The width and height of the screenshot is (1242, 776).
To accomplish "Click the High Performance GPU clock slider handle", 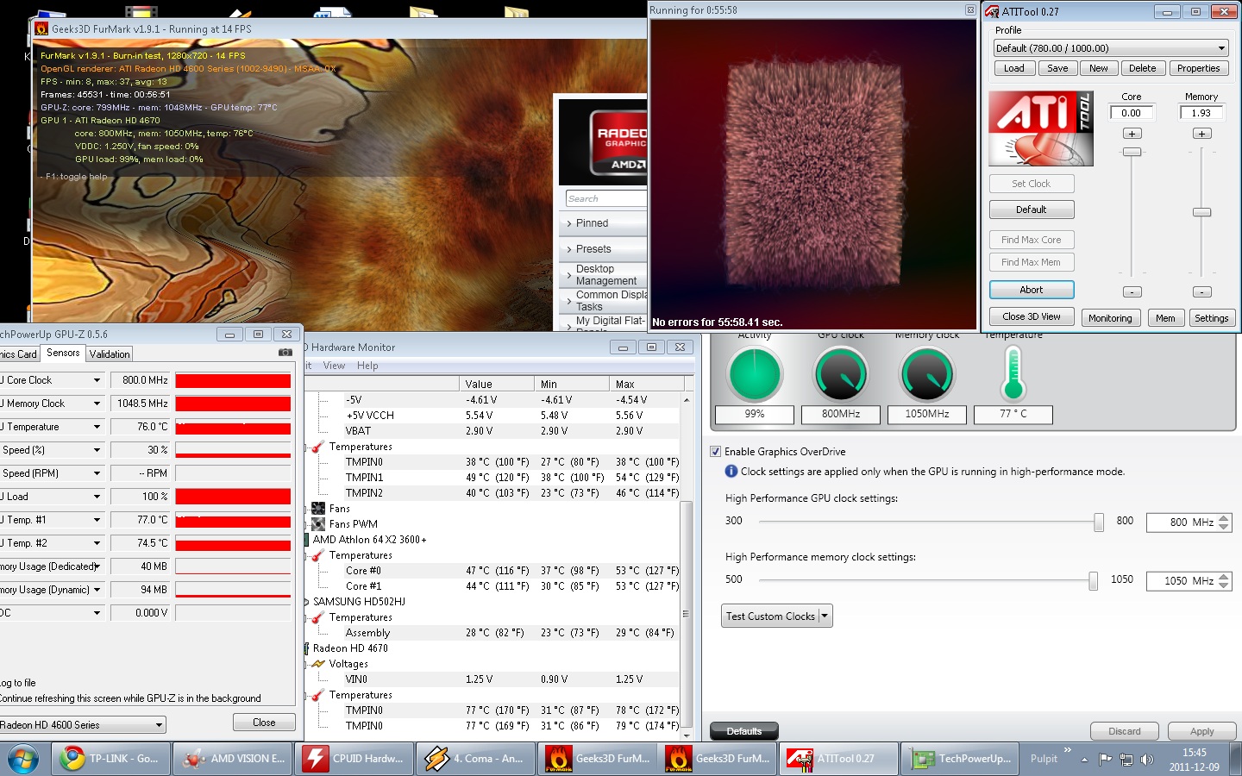I will pos(1098,522).
